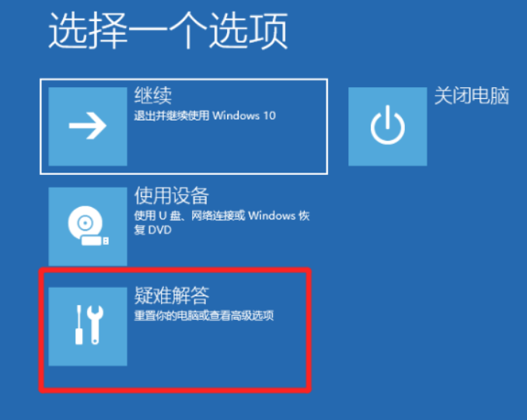Click the wrench in the 疑难解答 tile icon

pyautogui.click(x=96, y=325)
